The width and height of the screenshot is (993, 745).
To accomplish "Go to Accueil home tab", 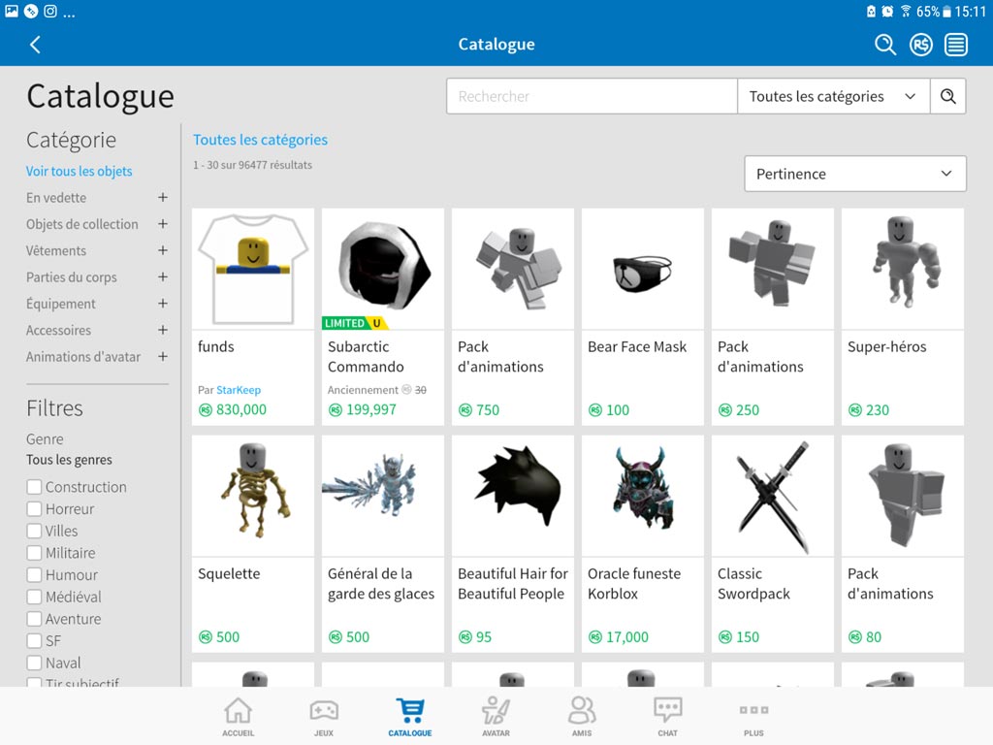I will point(239,717).
